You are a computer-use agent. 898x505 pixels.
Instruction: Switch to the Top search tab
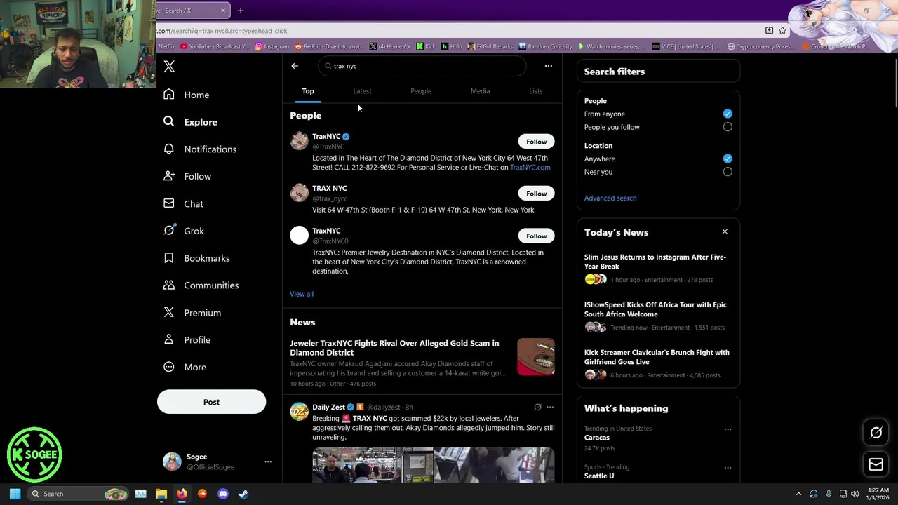pos(308,91)
